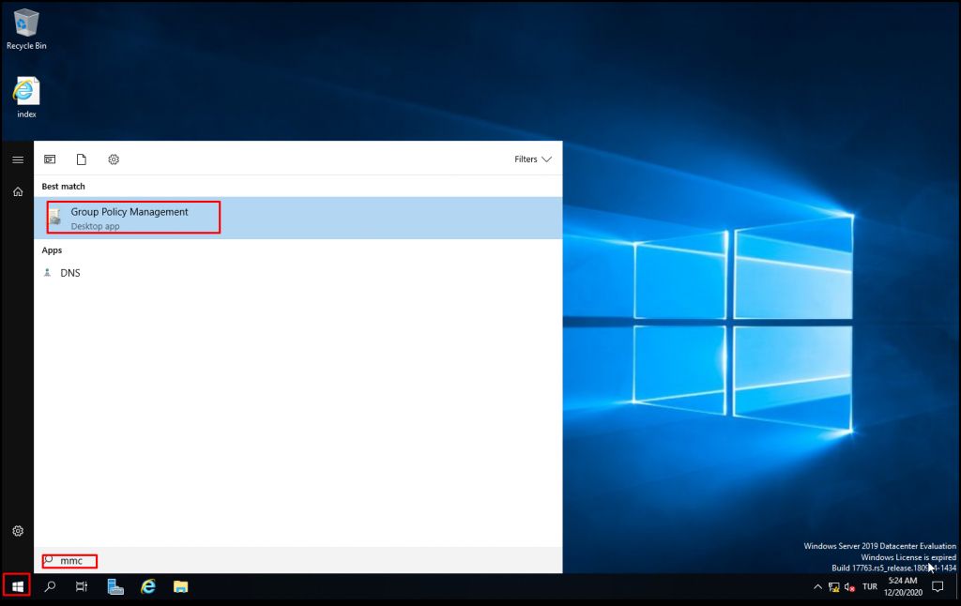Open File Explorer from the taskbar
Screen dimensions: 961x606
(181, 586)
